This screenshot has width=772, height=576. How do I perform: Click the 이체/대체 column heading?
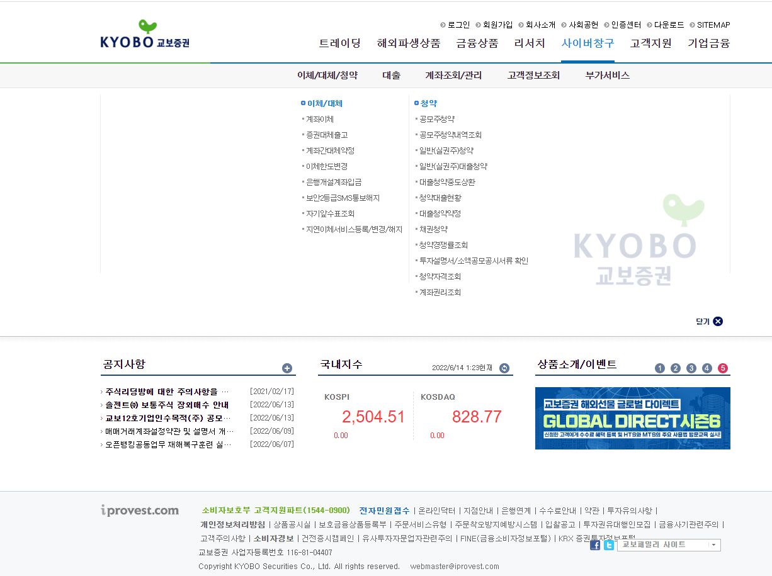click(325, 103)
